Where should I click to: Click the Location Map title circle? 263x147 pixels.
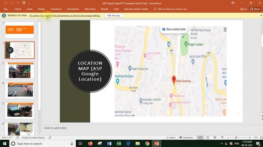(90, 71)
